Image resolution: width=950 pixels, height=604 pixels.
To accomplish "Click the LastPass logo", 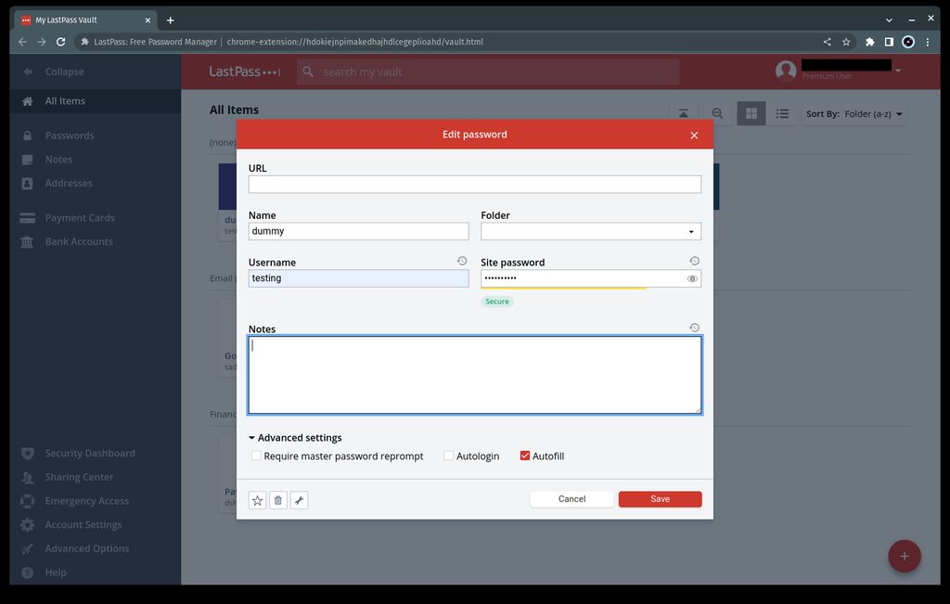I will (245, 72).
